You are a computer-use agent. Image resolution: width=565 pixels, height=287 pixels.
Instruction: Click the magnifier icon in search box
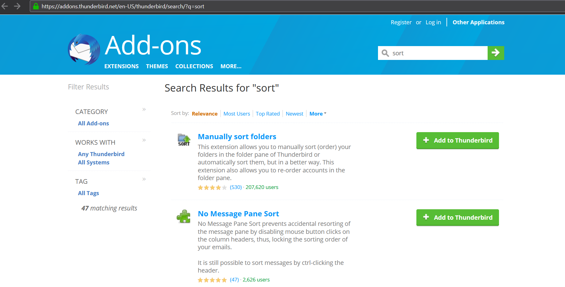(x=385, y=53)
